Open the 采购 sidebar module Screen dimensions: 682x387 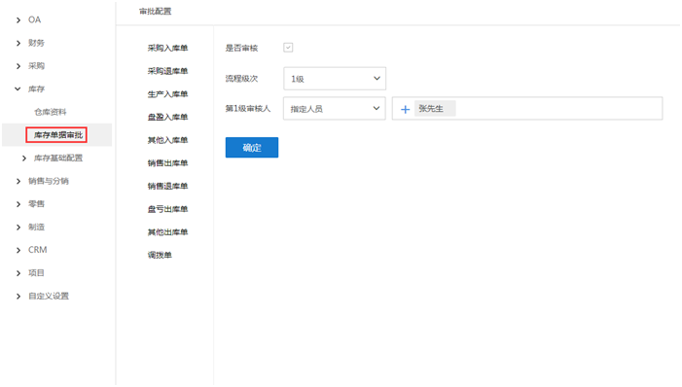37,66
